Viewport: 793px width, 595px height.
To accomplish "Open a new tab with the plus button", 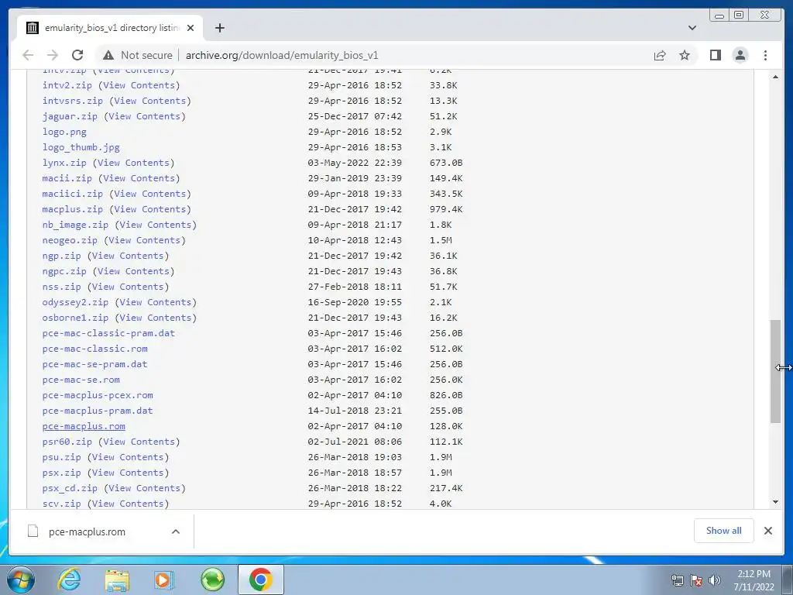I will (x=219, y=28).
